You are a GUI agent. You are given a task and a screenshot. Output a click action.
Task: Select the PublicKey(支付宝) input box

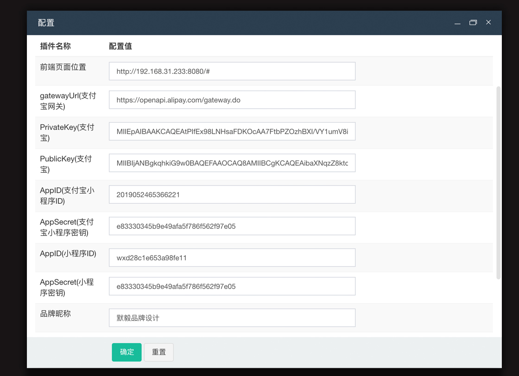[x=232, y=163]
